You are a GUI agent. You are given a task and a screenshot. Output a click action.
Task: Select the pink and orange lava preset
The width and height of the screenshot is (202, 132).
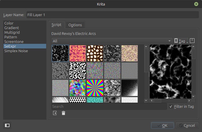(x=78, y=53)
